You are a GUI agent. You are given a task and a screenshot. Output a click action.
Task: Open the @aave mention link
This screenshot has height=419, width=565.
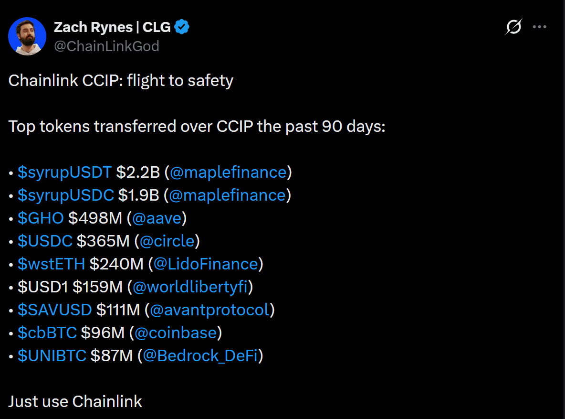click(x=157, y=218)
